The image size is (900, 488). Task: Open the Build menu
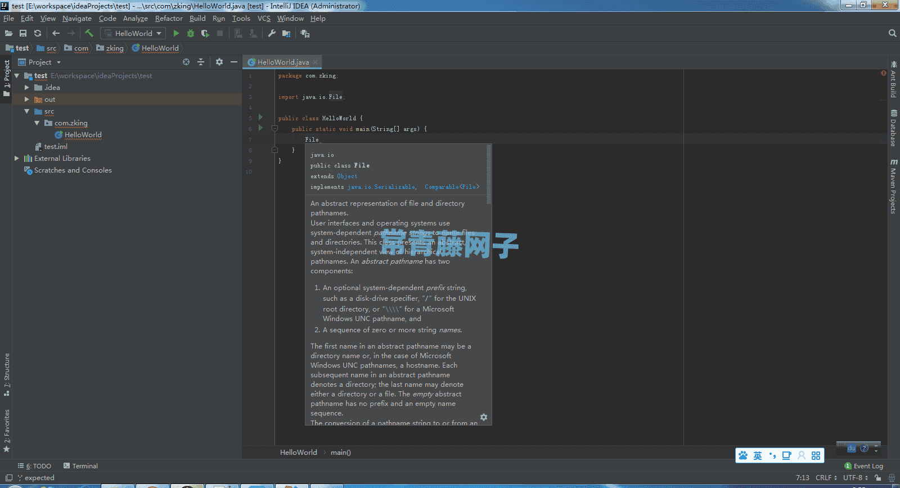(x=197, y=19)
